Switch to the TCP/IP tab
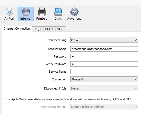The height and width of the screenshot is (114, 141). (x=38, y=29)
